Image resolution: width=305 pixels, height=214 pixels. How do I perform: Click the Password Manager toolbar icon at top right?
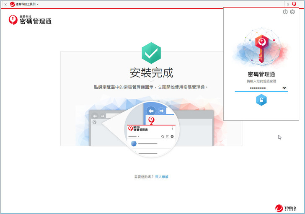[294, 4]
